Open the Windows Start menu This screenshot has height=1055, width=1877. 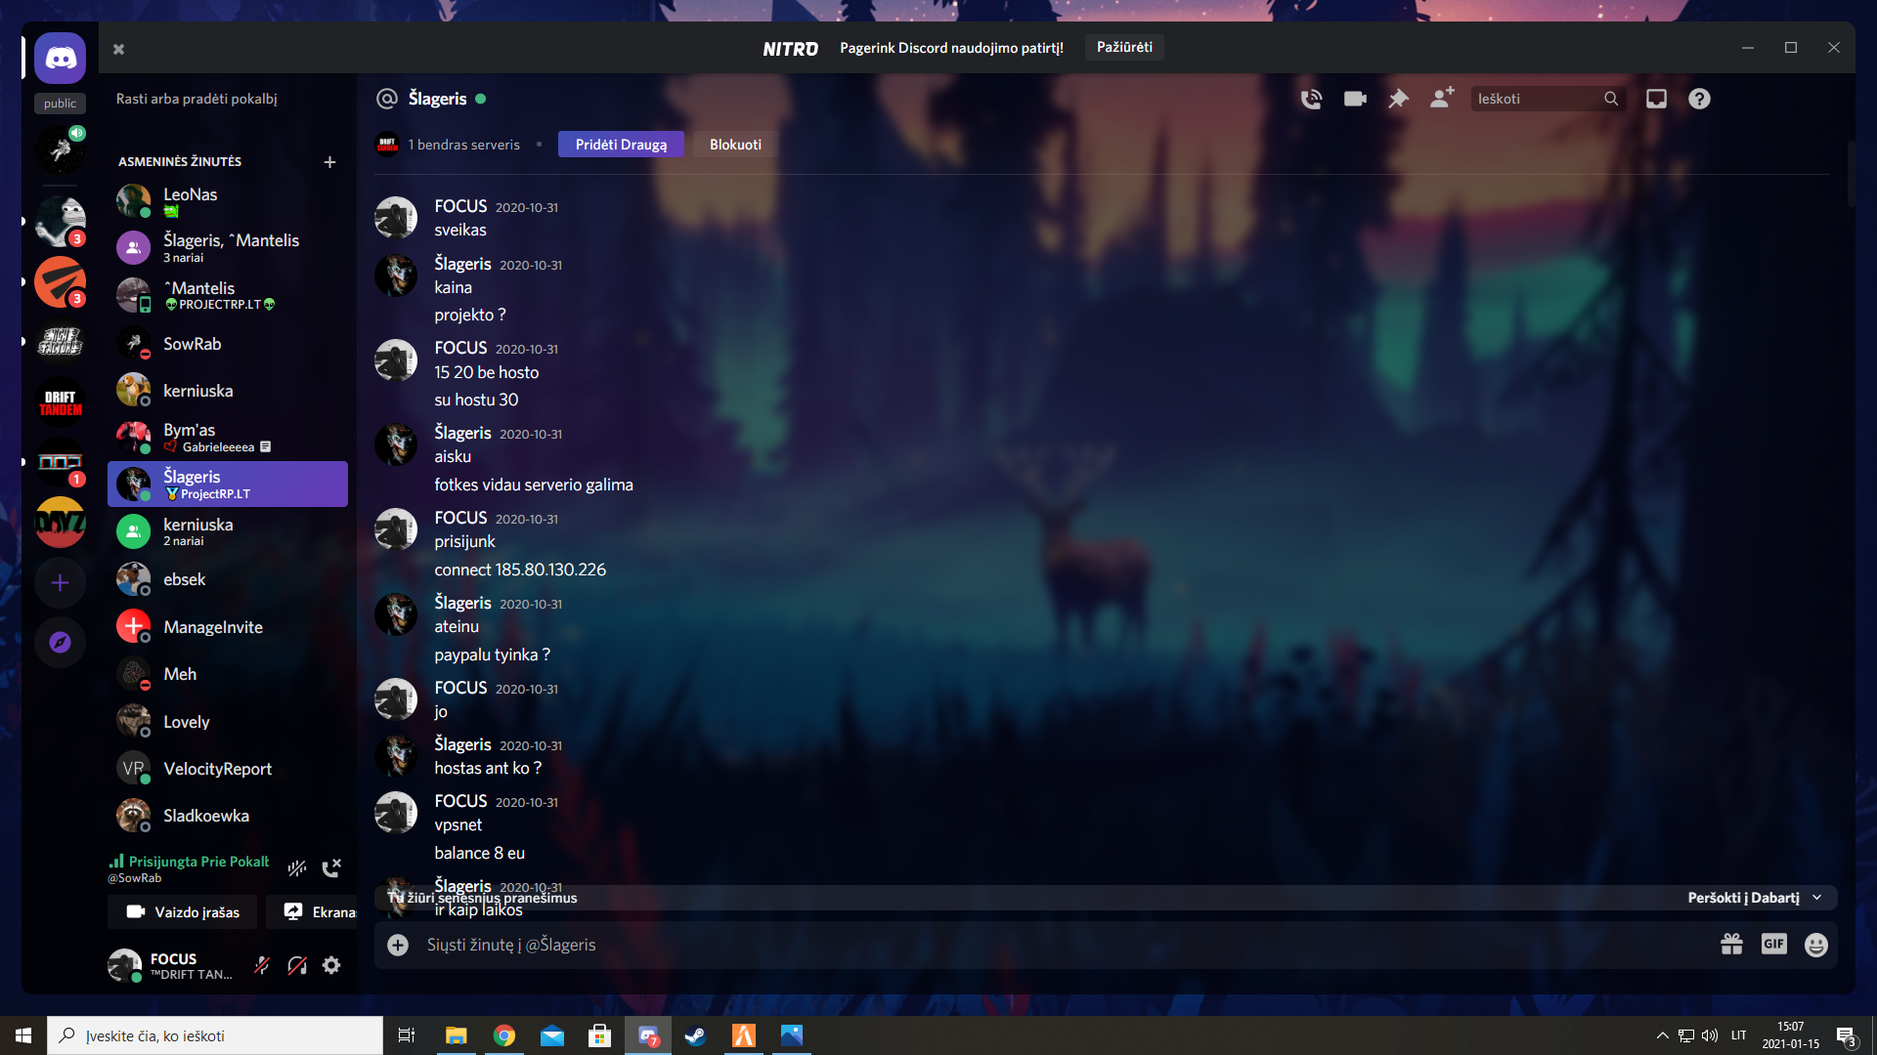[x=23, y=1035]
